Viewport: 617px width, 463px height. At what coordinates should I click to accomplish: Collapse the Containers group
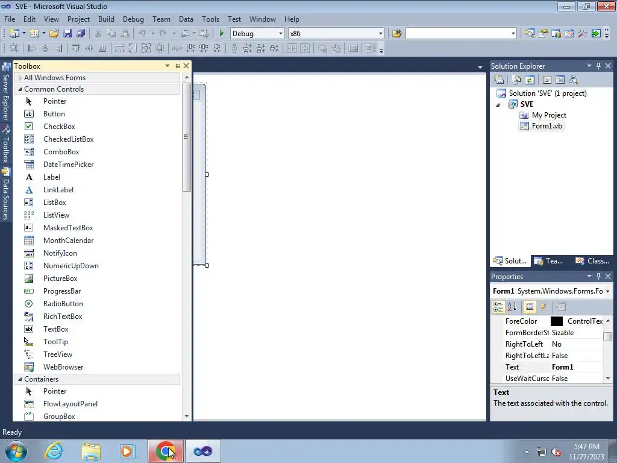tap(20, 379)
